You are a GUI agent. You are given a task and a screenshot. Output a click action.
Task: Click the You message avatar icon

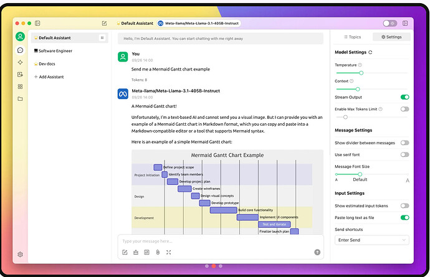(x=123, y=57)
